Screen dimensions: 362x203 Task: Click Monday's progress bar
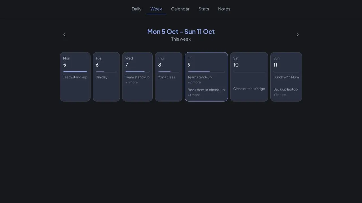75,72
